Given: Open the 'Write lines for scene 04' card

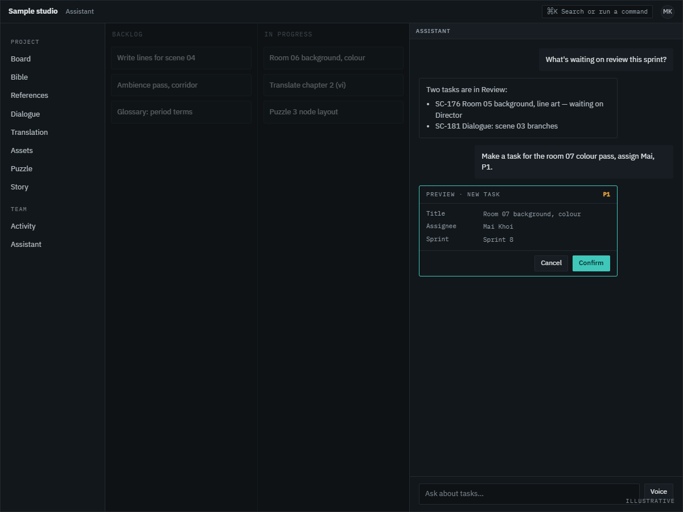Looking at the screenshot, I should pyautogui.click(x=181, y=58).
